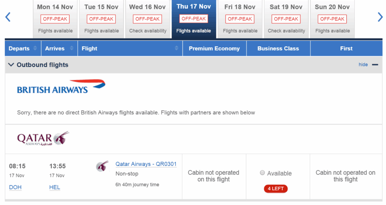The image size is (386, 205).
Task: Click the large Qatar Airways logo
Action: click(x=43, y=138)
